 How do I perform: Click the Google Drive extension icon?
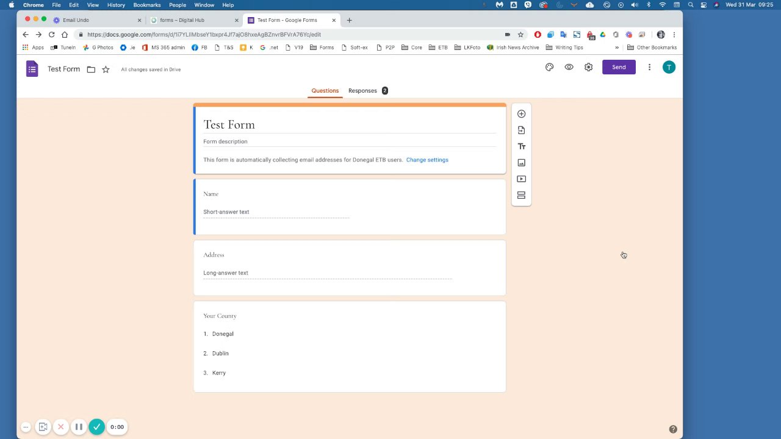pos(603,35)
